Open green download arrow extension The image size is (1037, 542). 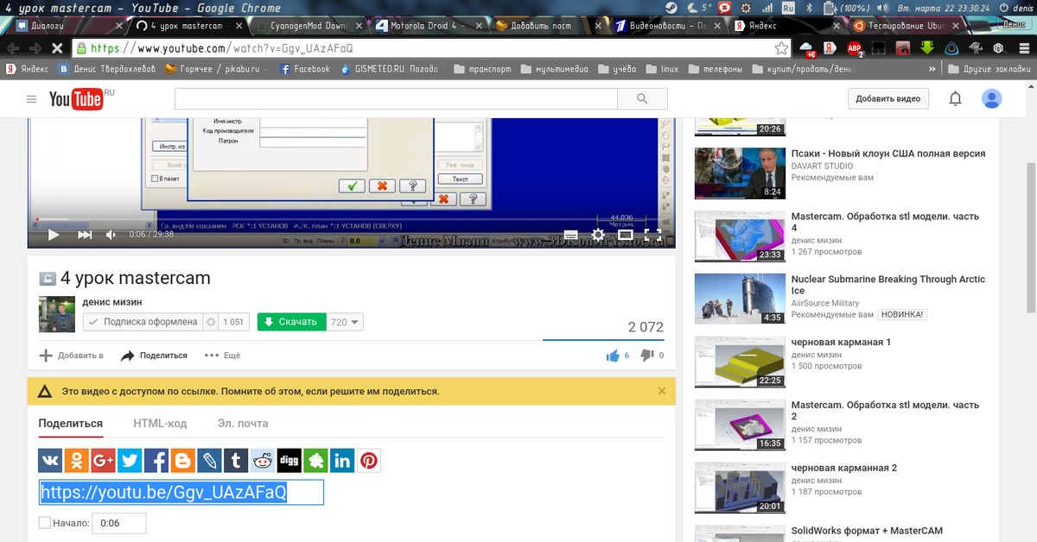click(x=927, y=48)
